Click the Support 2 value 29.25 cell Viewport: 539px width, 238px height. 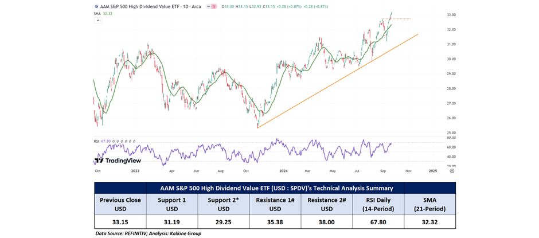point(224,222)
